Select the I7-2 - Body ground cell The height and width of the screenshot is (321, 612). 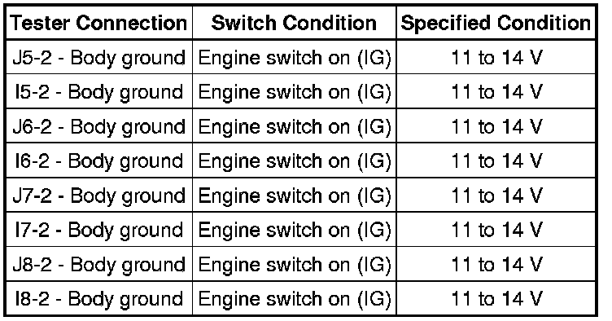[x=99, y=230]
